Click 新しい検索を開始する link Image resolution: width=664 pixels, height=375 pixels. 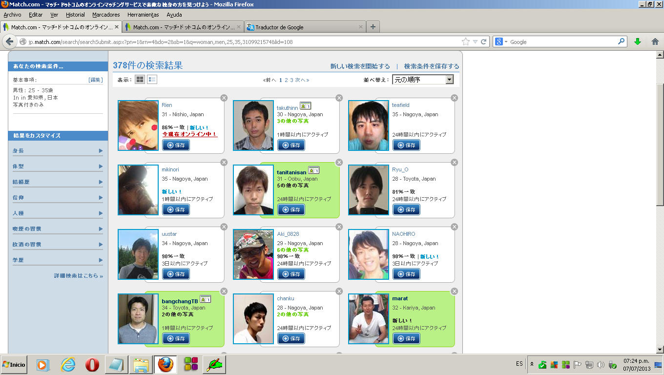(x=360, y=66)
